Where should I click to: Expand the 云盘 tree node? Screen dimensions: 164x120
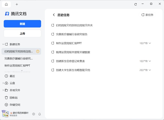(x=3, y=83)
